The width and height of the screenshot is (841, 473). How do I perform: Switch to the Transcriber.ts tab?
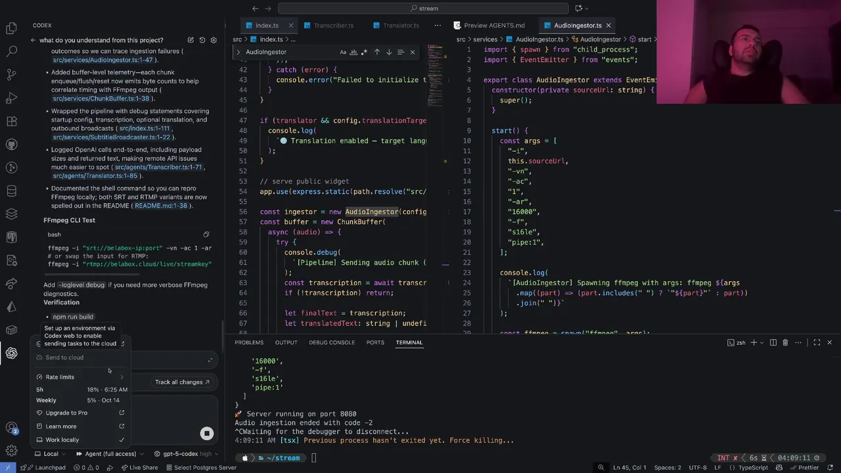333,26
